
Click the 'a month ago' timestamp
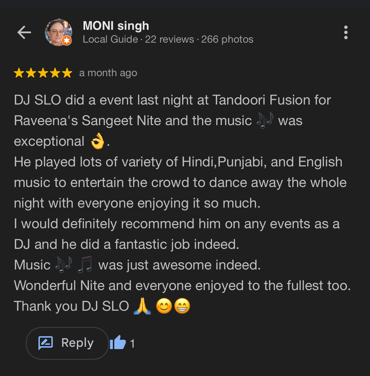pyautogui.click(x=108, y=73)
